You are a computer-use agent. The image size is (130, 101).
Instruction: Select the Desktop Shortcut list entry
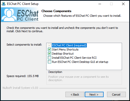click(63, 54)
